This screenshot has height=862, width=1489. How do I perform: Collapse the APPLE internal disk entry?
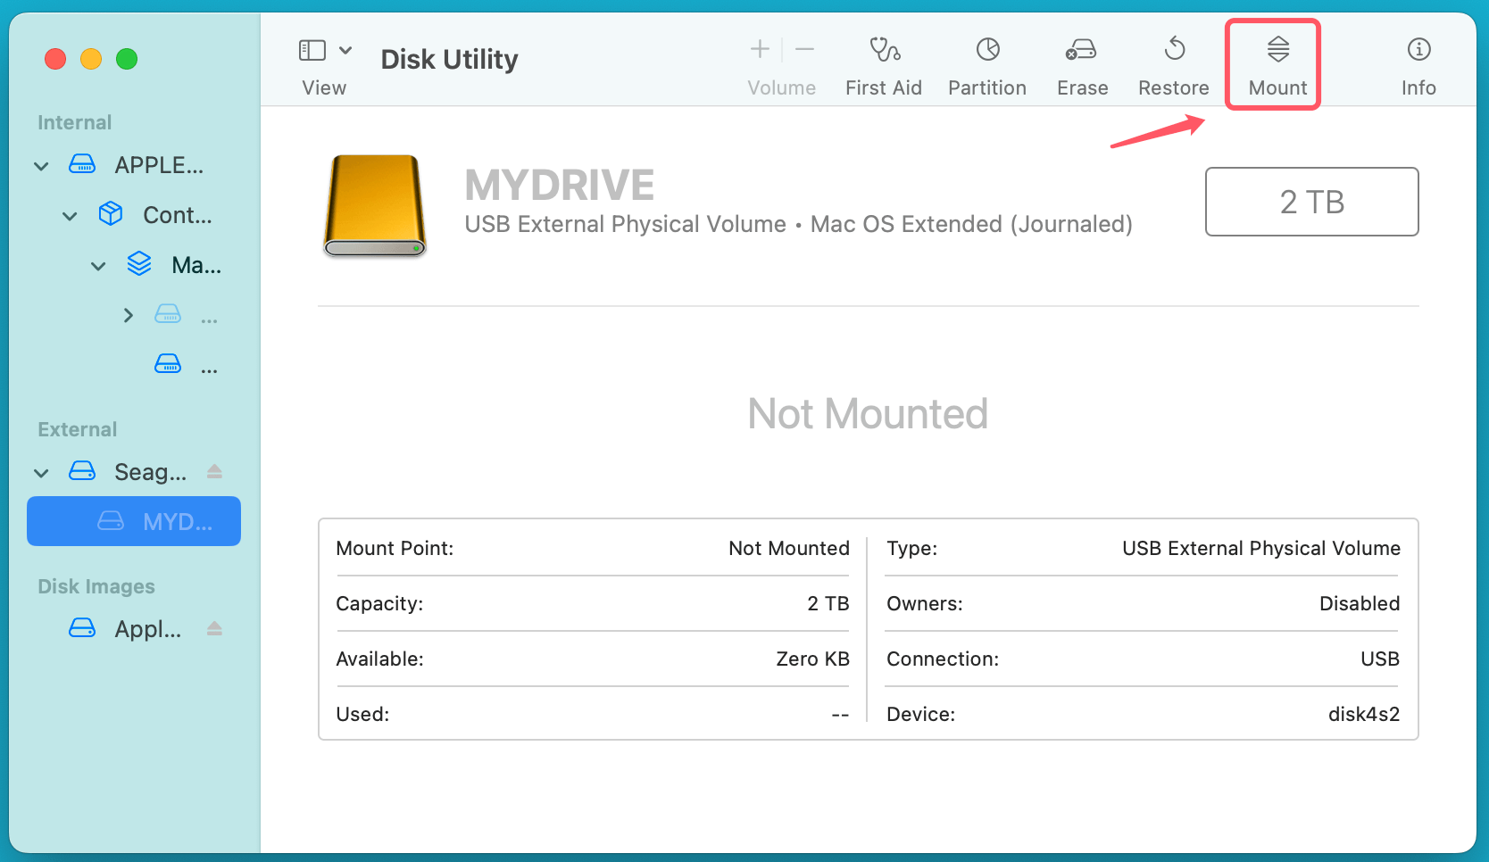point(40,165)
